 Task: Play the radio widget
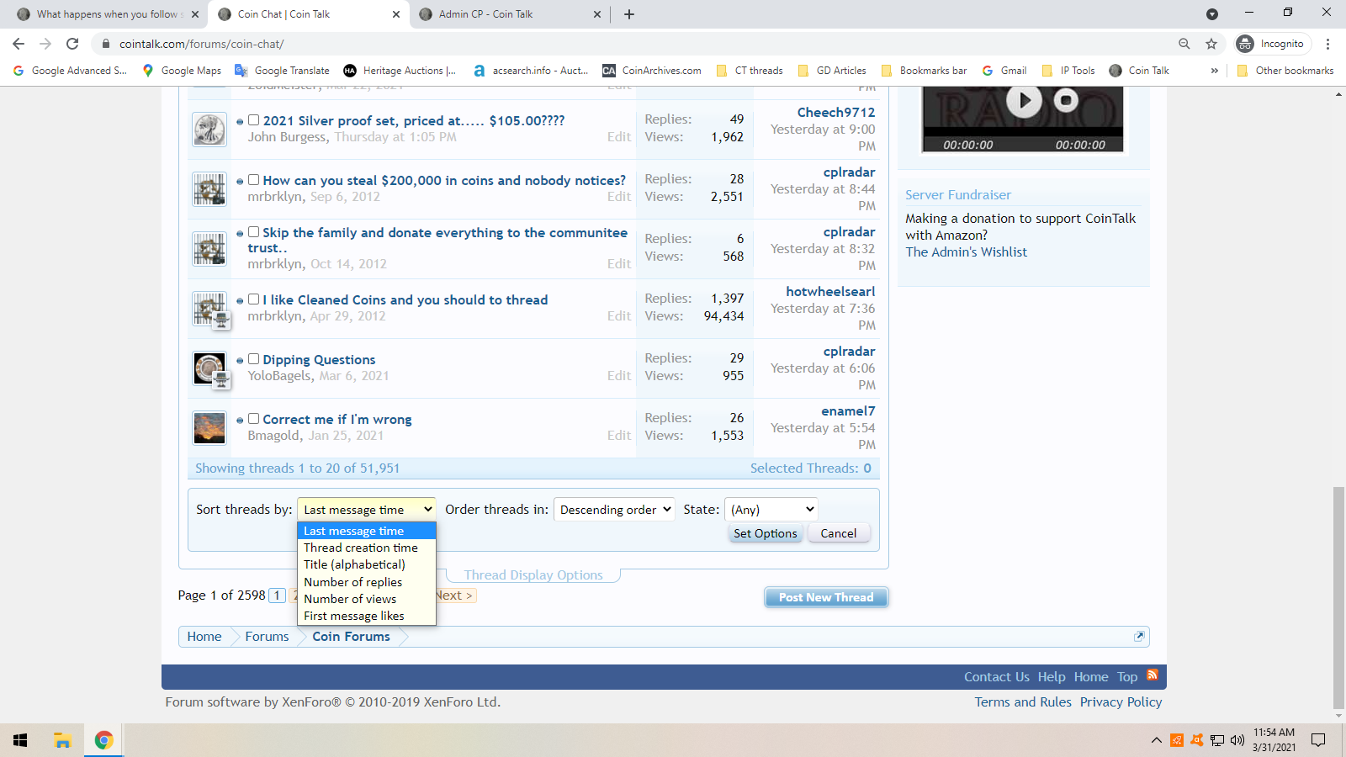coord(1024,101)
